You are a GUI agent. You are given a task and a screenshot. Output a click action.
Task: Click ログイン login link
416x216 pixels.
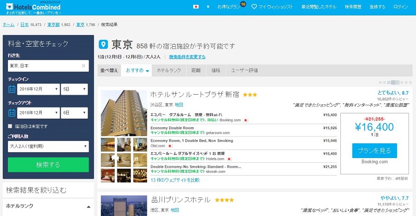tap(401, 7)
